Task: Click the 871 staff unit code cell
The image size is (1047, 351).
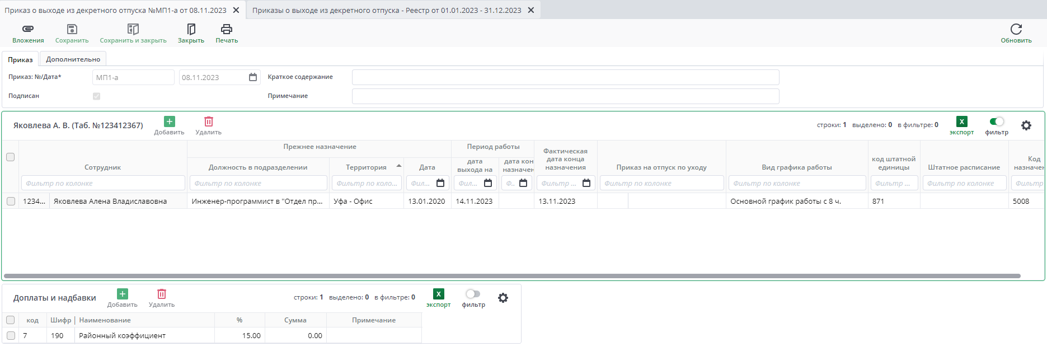Action: point(894,201)
